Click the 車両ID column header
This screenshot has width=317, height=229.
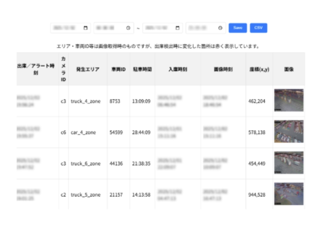[118, 69]
